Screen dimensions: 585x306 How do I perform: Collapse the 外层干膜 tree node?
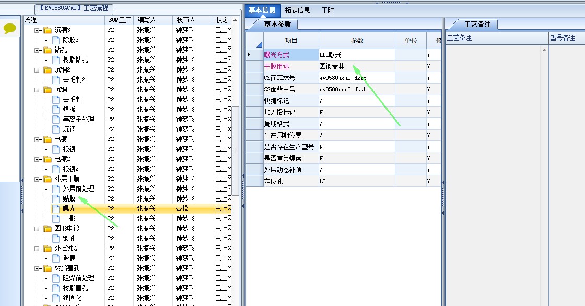[x=37, y=179]
